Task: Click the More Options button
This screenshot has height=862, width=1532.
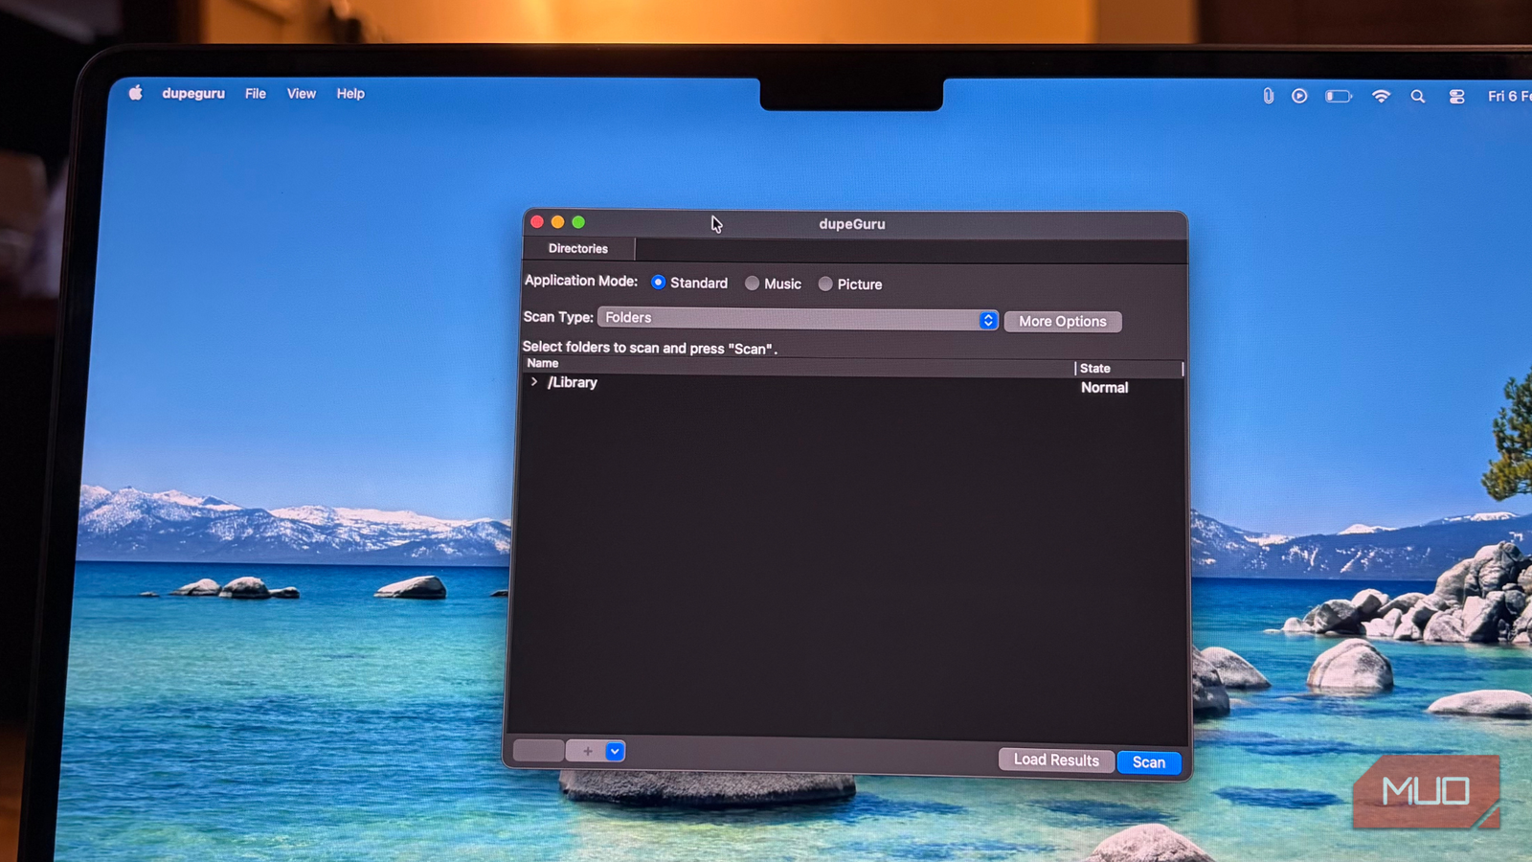Action: click(x=1063, y=321)
